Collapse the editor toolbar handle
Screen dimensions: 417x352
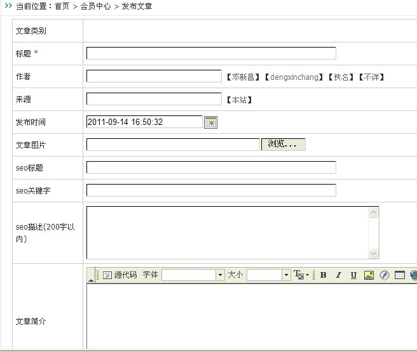point(91,278)
